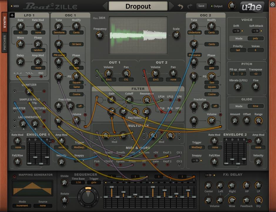Screen dimensions: 276x212
Task: Toggle the Drift switch in Voice
Action: coord(236,31)
